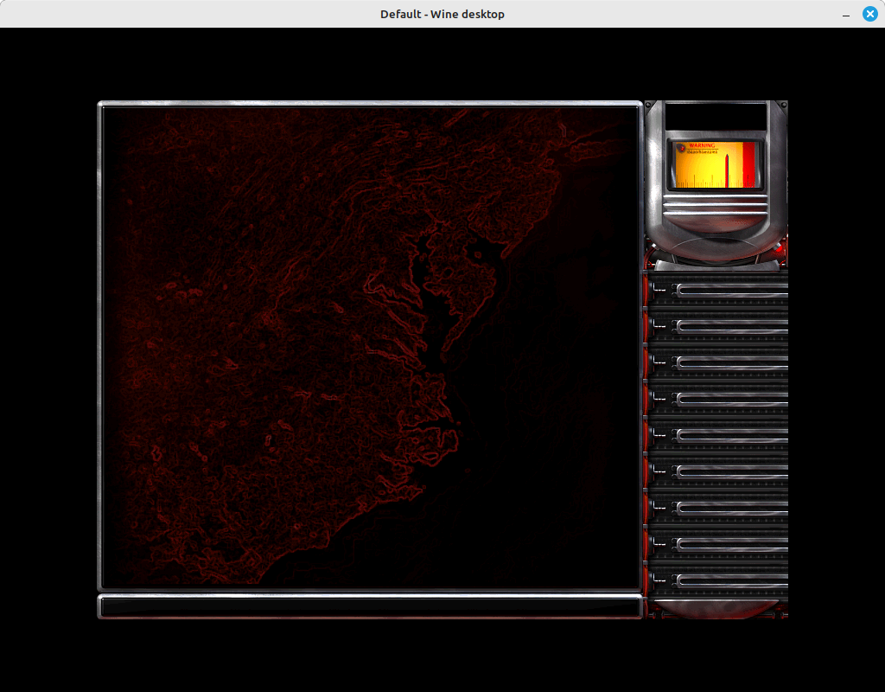
Task: Click the seventh empty menu slot
Action: (x=717, y=508)
